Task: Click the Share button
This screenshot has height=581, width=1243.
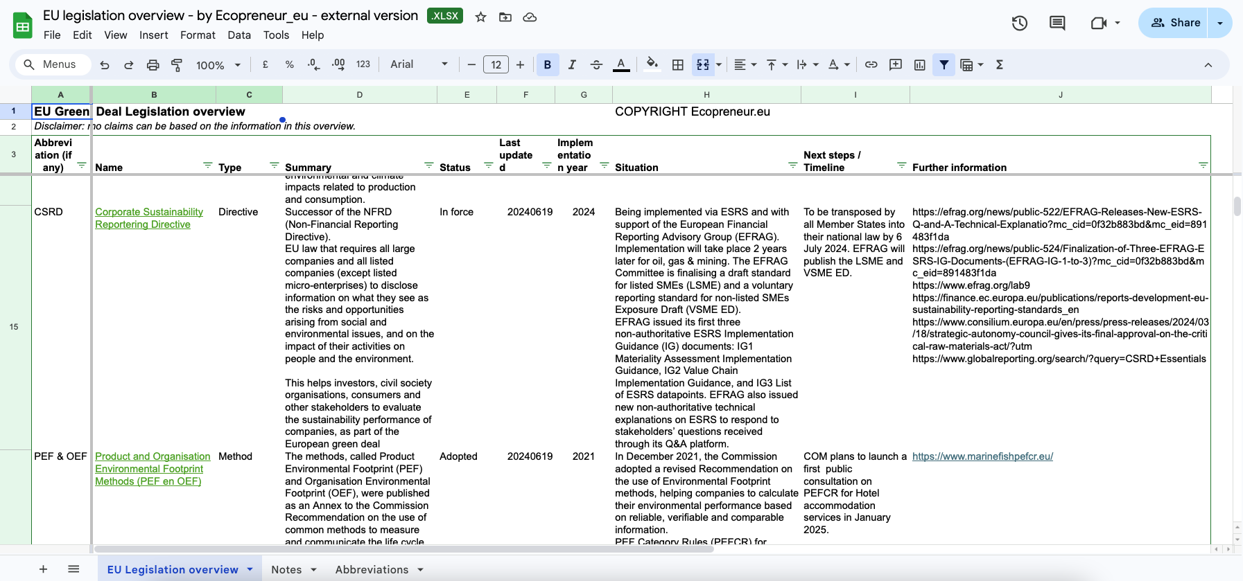Action: (1175, 23)
